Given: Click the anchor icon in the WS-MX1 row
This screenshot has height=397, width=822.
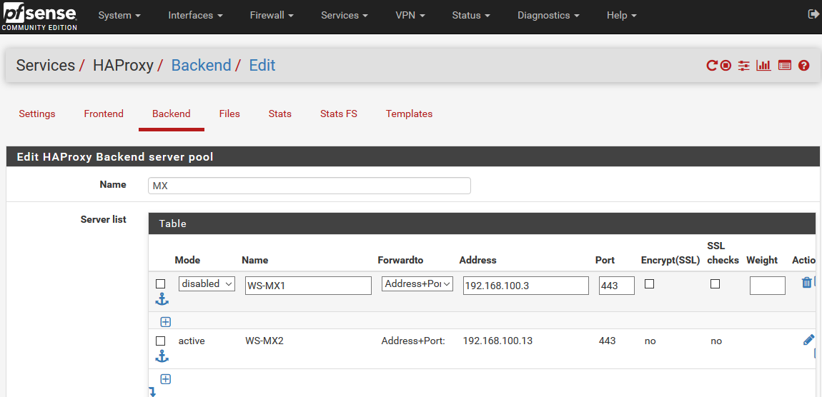Looking at the screenshot, I should point(162,300).
